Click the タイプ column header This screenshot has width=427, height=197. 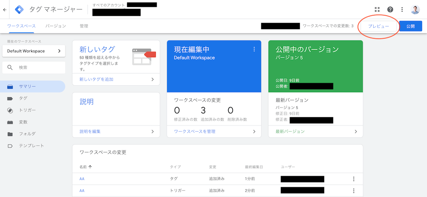(175, 167)
